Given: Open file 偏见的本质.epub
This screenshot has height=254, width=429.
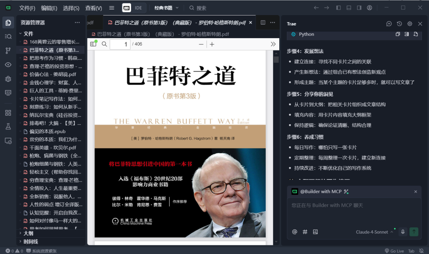Looking at the screenshot, I should [x=47, y=131].
